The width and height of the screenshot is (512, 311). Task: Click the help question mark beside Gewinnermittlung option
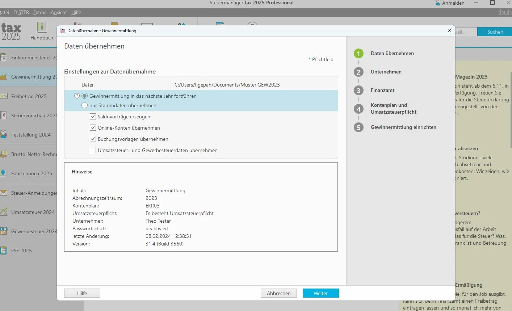[x=77, y=96]
